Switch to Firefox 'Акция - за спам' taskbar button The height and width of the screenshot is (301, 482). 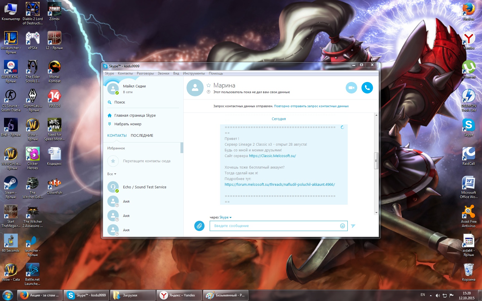40,295
